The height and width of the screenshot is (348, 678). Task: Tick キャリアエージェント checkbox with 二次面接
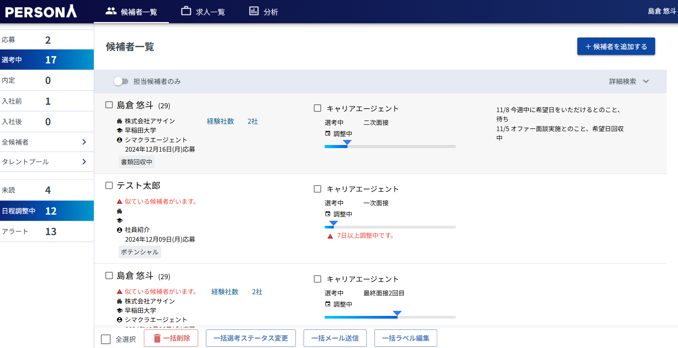[318, 108]
